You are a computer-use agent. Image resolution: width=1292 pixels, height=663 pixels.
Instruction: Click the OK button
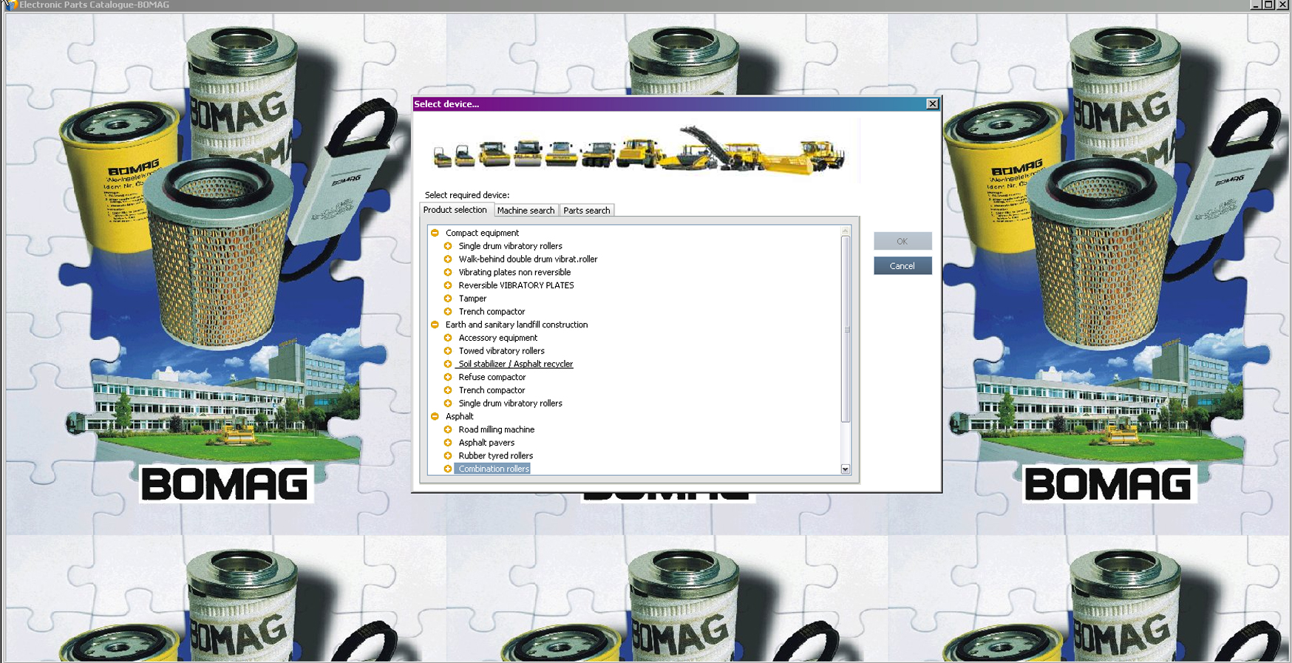[902, 241]
